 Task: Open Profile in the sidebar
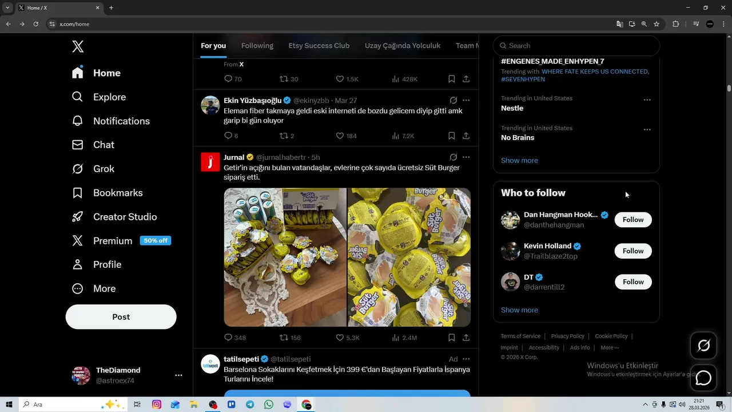(96, 265)
